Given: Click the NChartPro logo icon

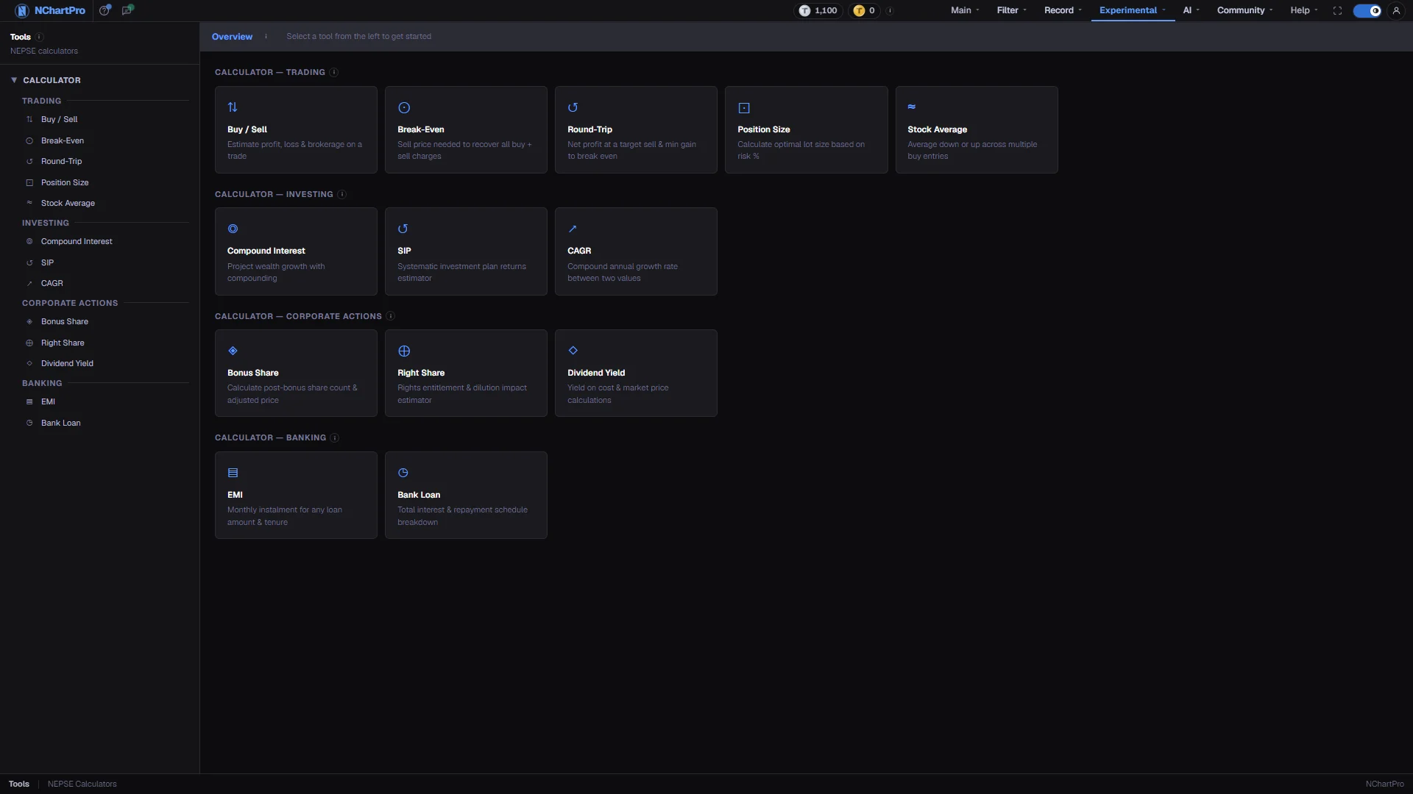Looking at the screenshot, I should (21, 10).
